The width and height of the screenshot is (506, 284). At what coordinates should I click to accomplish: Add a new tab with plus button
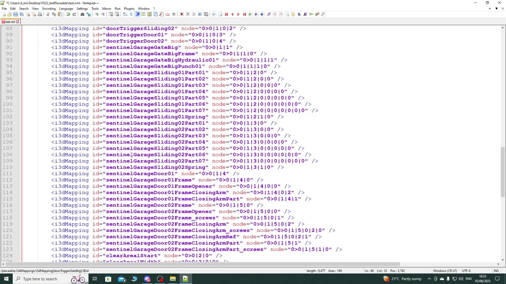tap(490, 8)
